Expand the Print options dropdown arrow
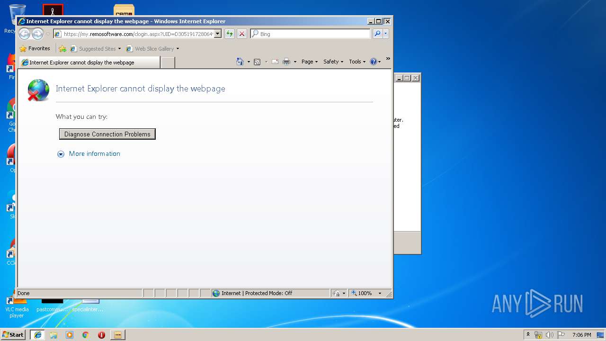The height and width of the screenshot is (341, 606). click(x=295, y=62)
